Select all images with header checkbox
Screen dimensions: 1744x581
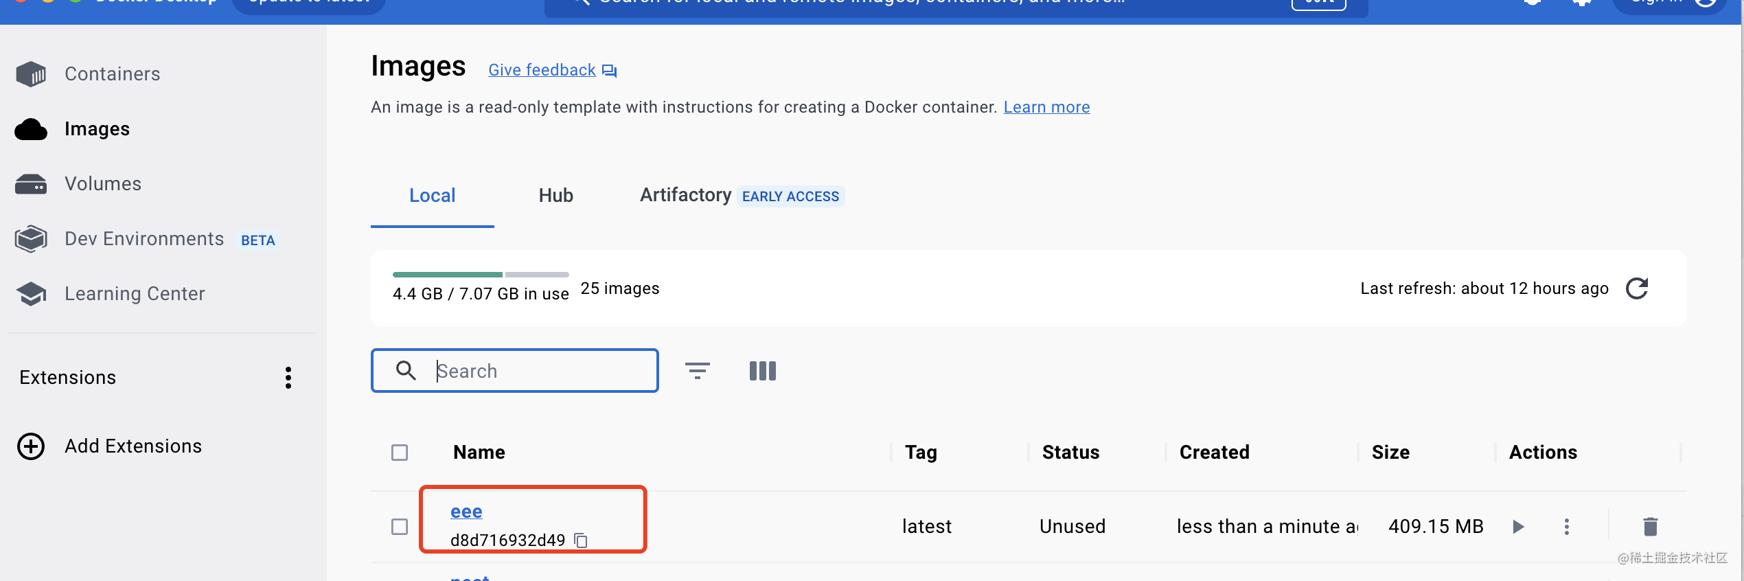(400, 453)
